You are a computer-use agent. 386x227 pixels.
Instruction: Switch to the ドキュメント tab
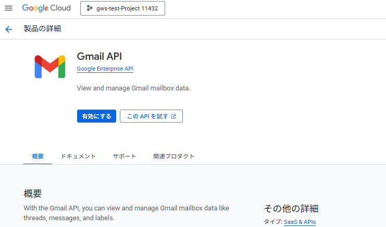pos(78,156)
